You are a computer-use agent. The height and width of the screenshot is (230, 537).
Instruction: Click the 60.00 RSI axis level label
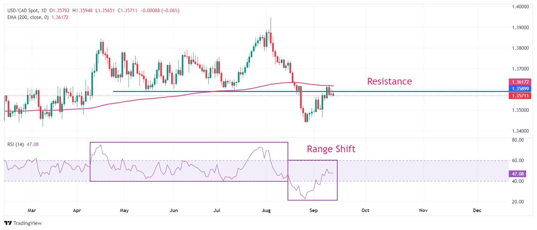pyautogui.click(x=517, y=160)
